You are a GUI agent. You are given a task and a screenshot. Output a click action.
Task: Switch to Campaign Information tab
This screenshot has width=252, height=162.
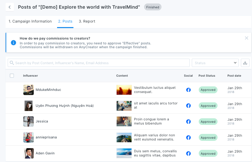tap(30, 22)
